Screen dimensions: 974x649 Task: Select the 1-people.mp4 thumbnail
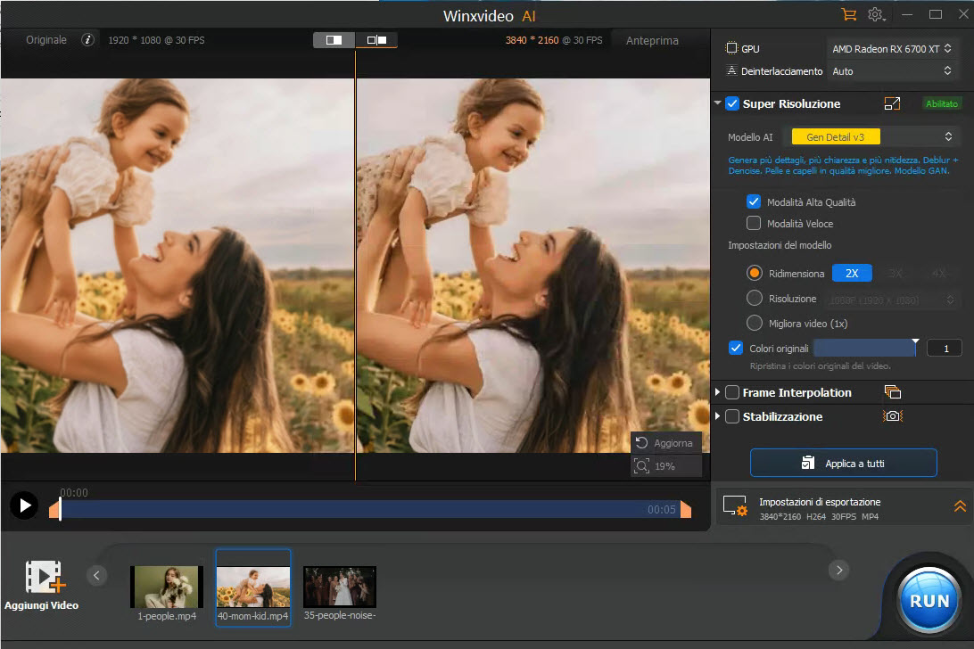[167, 587]
